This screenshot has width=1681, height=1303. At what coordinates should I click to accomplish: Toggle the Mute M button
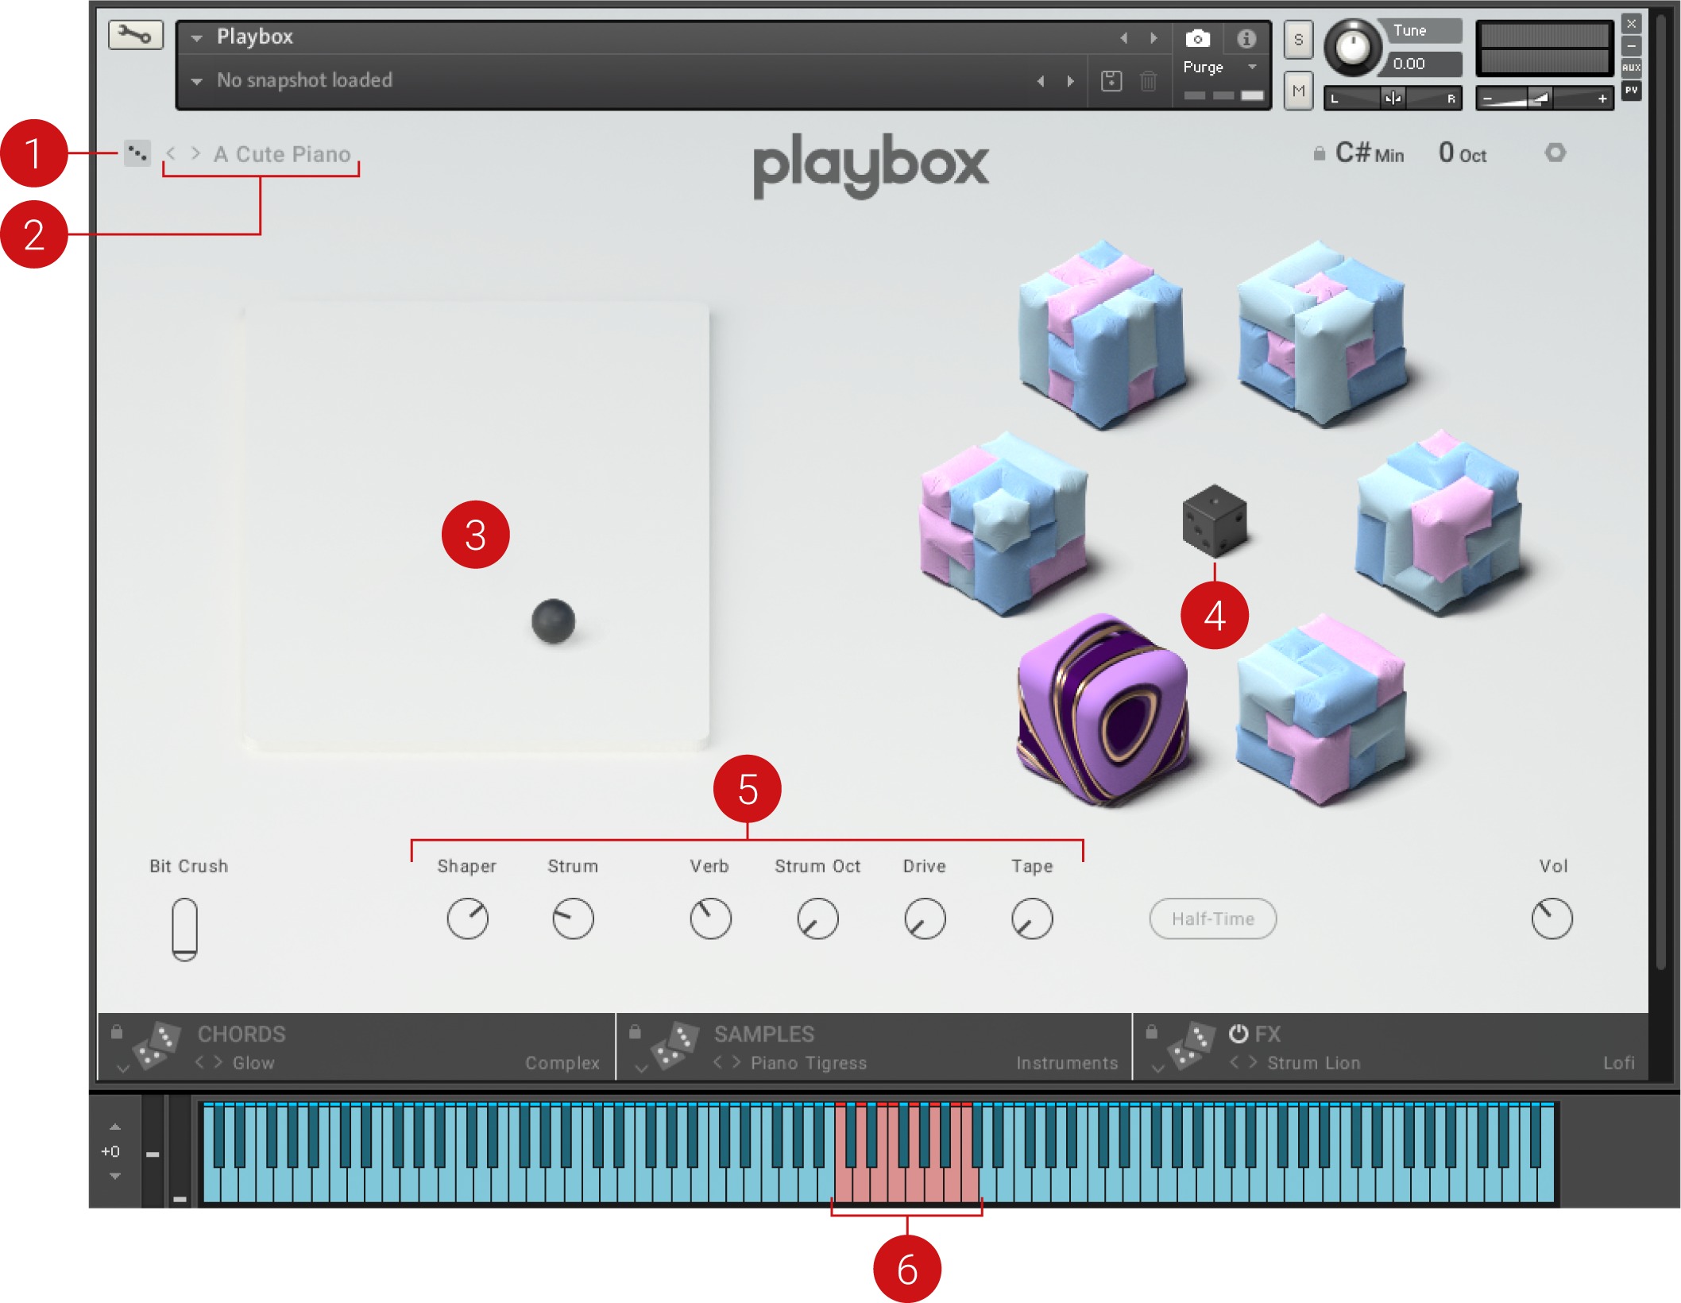(1298, 91)
